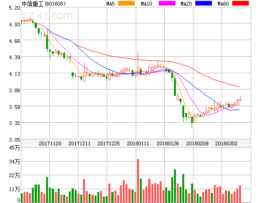Click the tallest green volume bar
The height and width of the screenshot is (203, 277).
(x=175, y=186)
